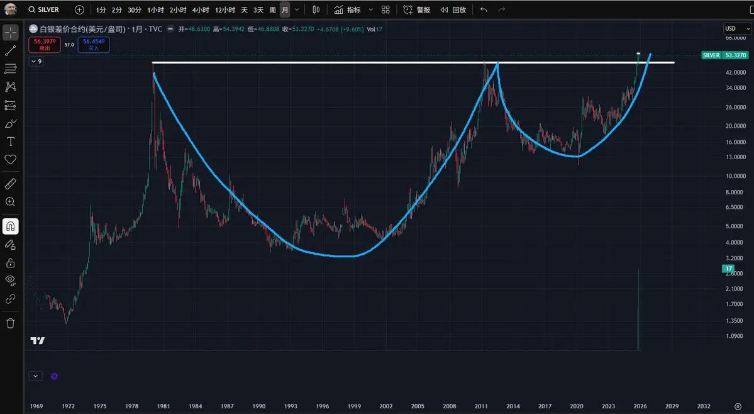Switch to the 2分 timeframe
This screenshot has height=414, width=754.
[117, 9]
